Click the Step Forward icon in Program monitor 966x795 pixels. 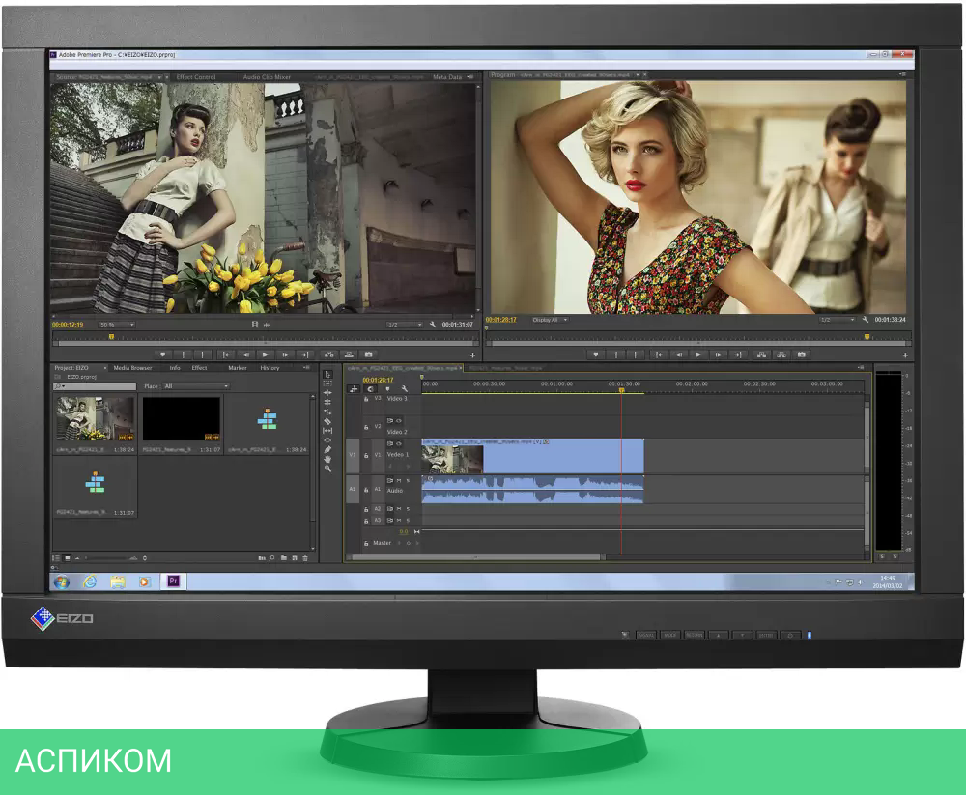717,353
